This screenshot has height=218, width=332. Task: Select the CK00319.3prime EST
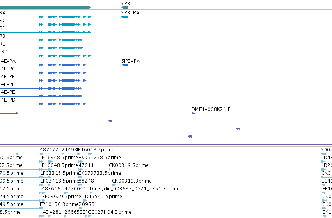[x=132, y=181]
